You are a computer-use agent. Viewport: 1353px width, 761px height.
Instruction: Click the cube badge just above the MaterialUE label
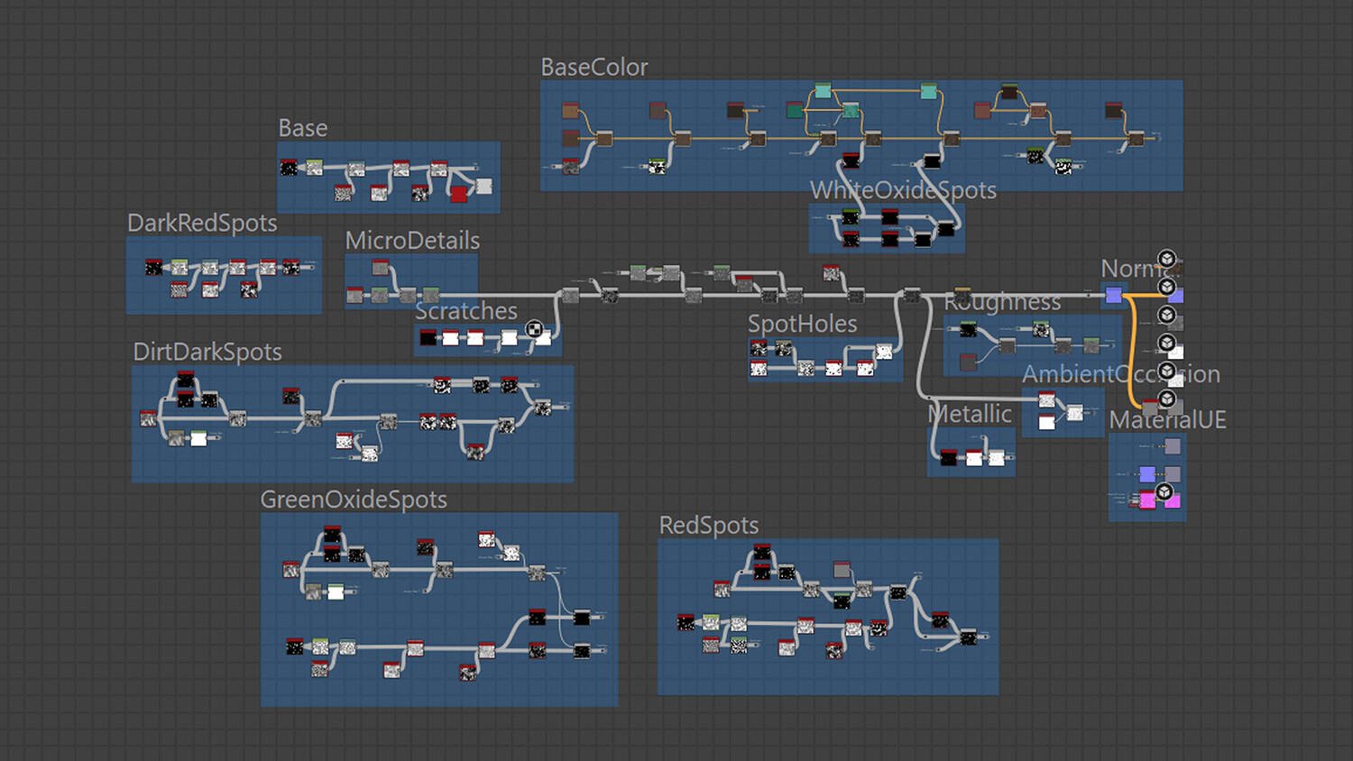1167,399
